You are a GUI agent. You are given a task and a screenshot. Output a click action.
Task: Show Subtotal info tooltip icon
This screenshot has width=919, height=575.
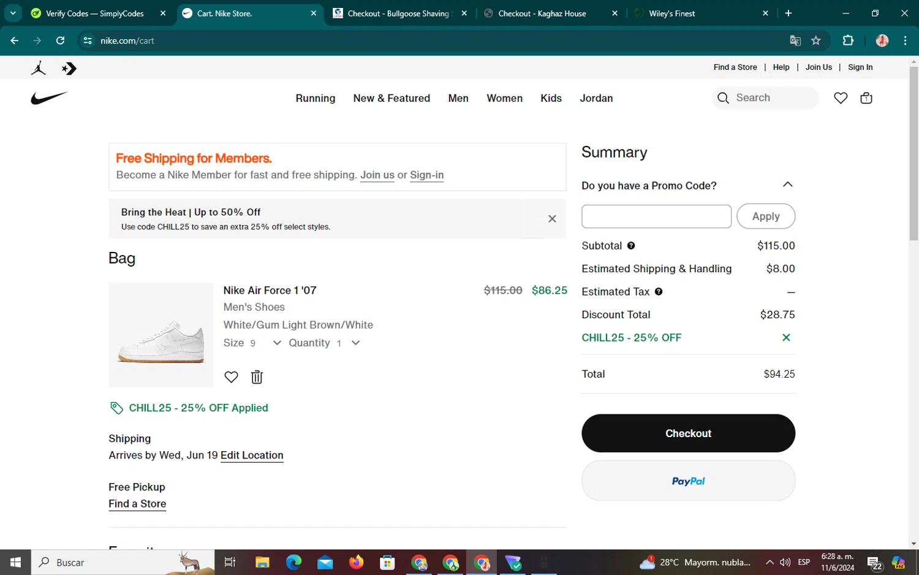(631, 246)
